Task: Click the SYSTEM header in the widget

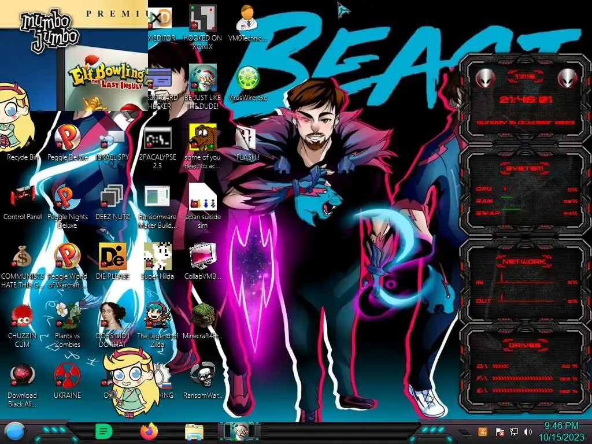Action: coord(525,168)
